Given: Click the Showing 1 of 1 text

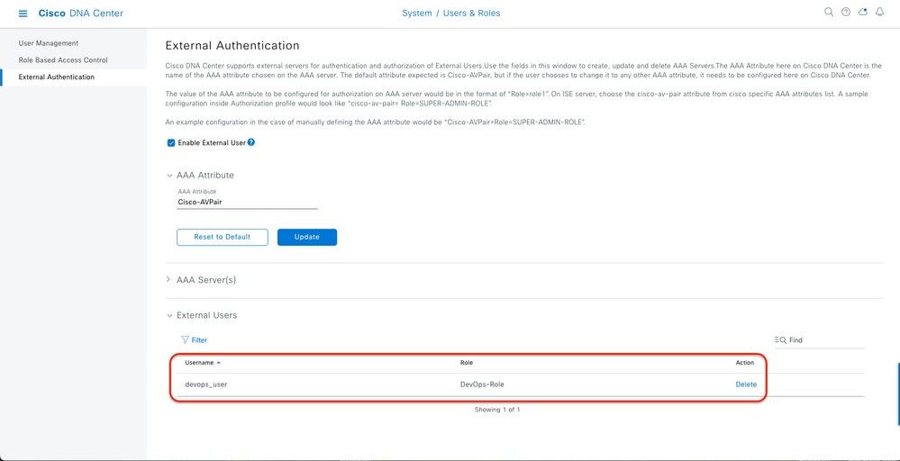Looking at the screenshot, I should [497, 410].
